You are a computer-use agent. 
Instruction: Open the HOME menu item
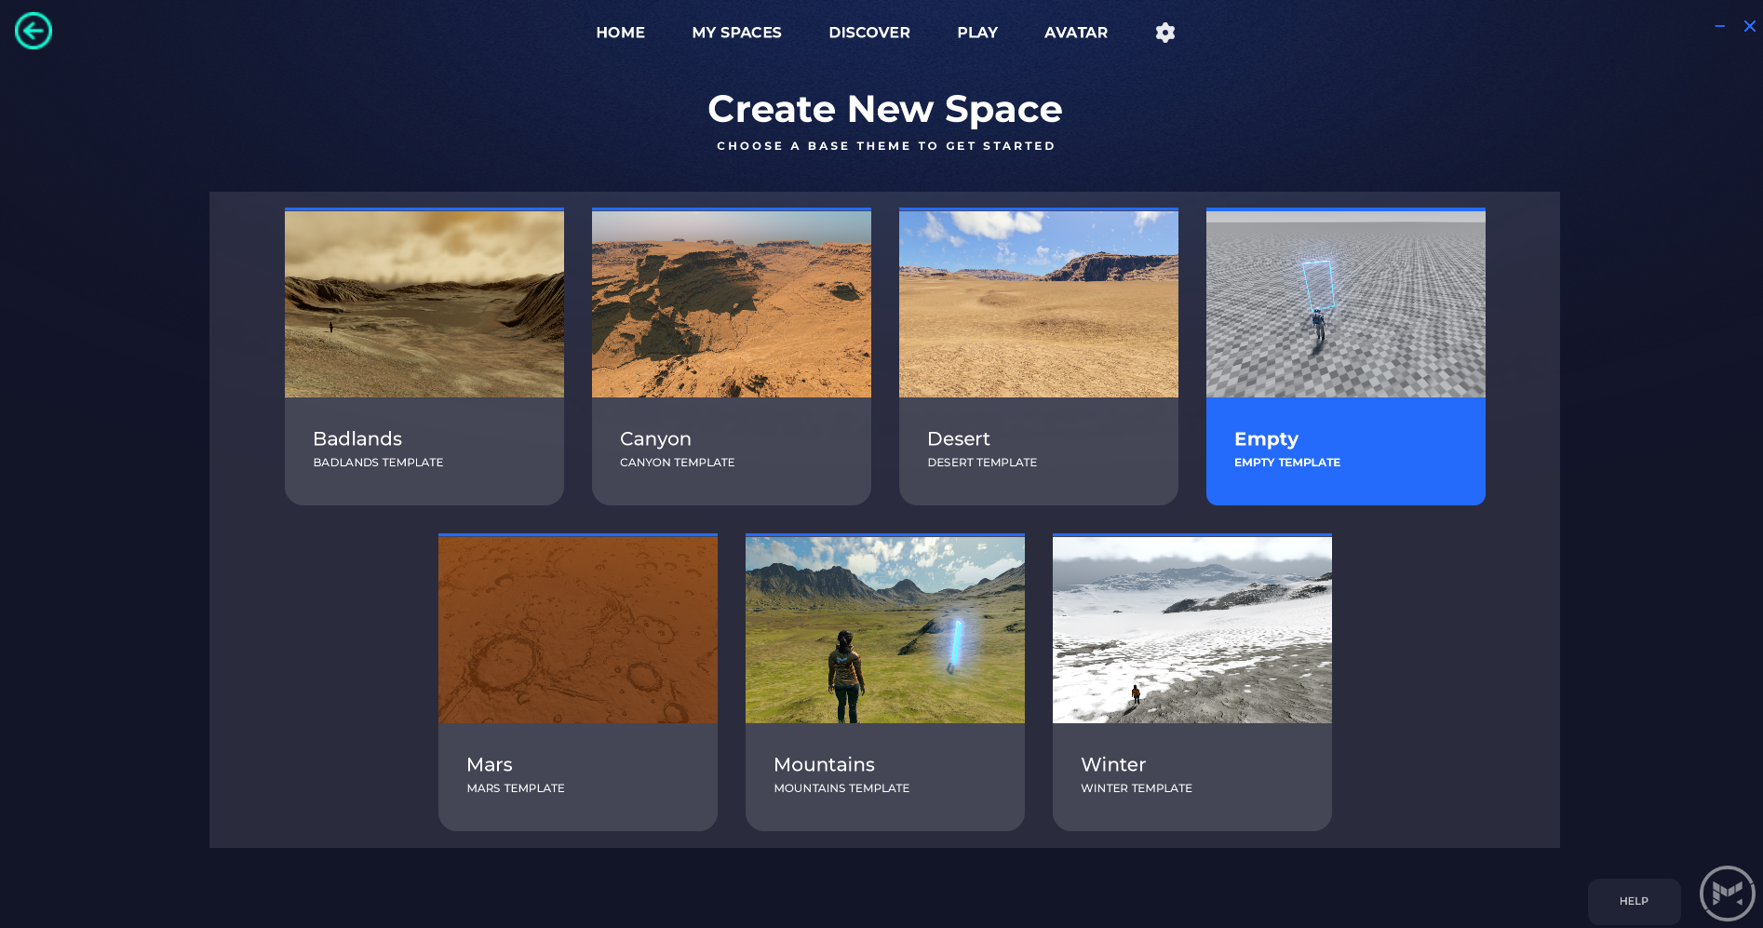tap(620, 32)
